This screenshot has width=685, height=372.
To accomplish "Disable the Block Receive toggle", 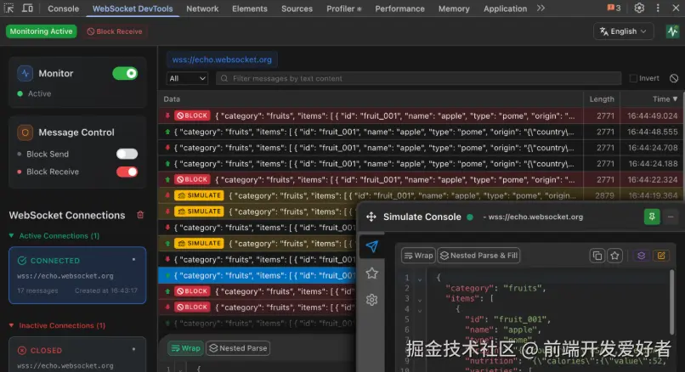I will tap(127, 172).
